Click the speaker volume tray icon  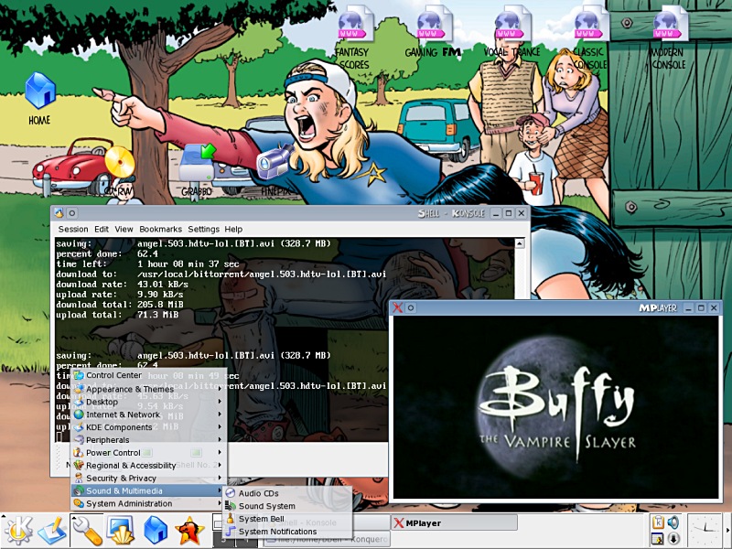click(x=673, y=522)
